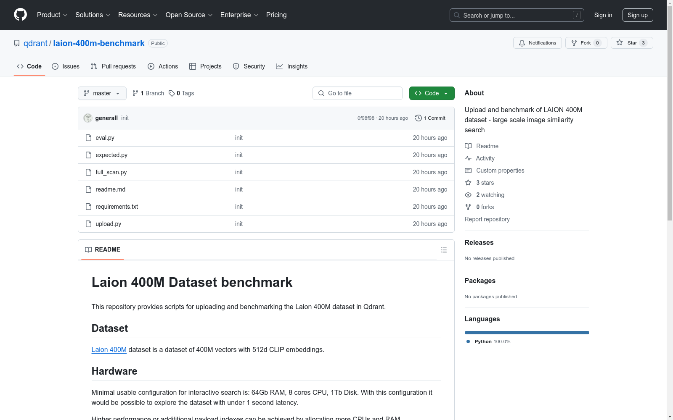Click the Fork icon
The width and height of the screenshot is (673, 420).
574,43
